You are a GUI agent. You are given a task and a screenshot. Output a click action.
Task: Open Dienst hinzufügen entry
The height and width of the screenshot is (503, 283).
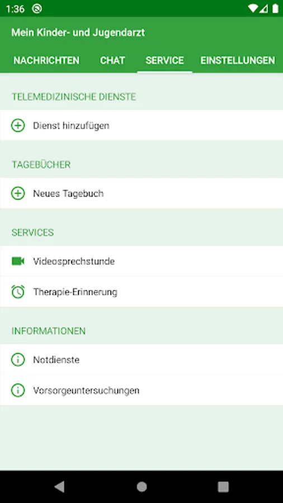pyautogui.click(x=141, y=125)
